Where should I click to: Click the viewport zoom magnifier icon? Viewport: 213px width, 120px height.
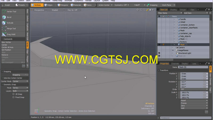[144, 10]
